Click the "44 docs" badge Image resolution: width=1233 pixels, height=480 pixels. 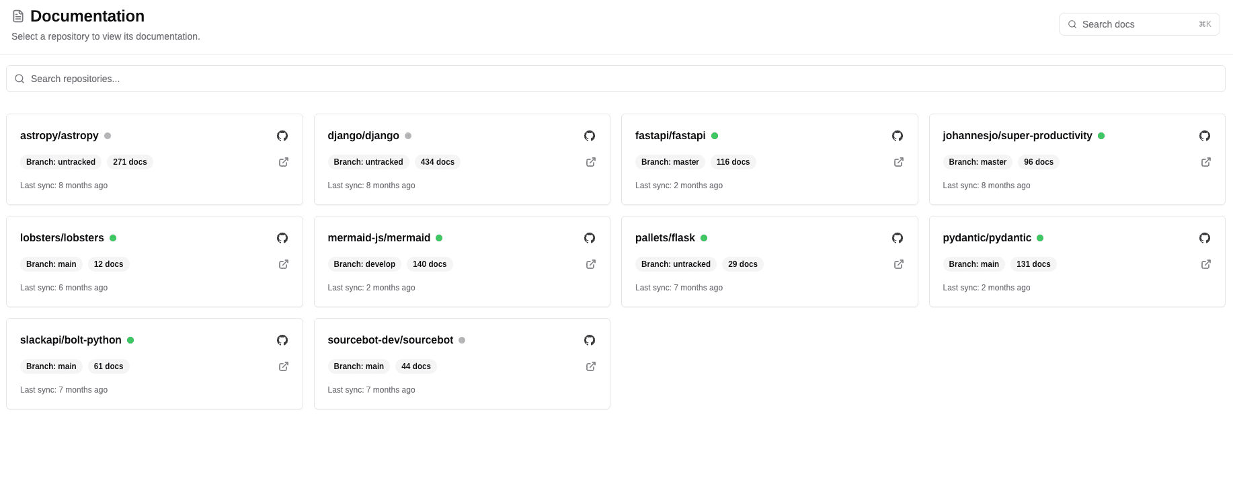tap(416, 366)
